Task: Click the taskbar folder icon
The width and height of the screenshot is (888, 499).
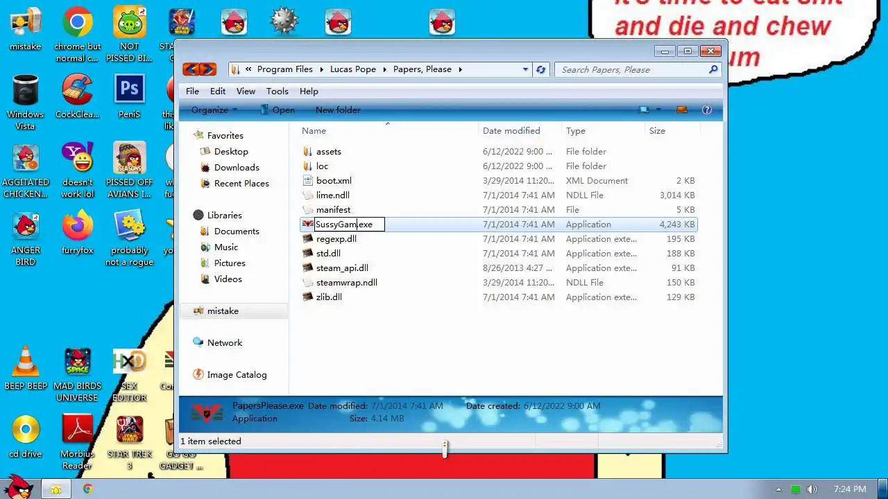Action: pyautogui.click(x=55, y=489)
